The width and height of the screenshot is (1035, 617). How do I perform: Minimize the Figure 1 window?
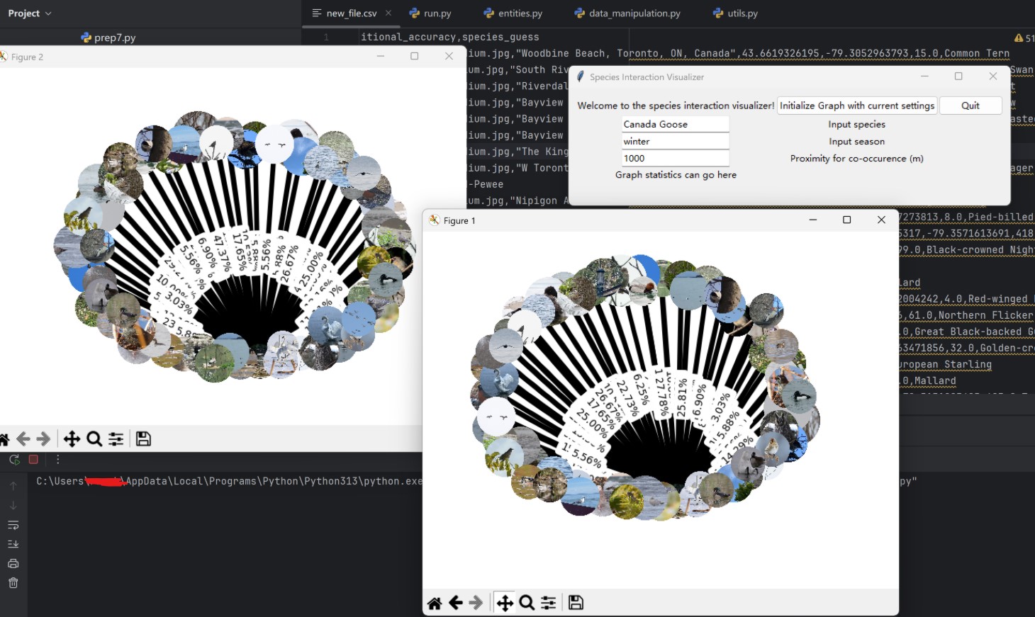click(813, 220)
